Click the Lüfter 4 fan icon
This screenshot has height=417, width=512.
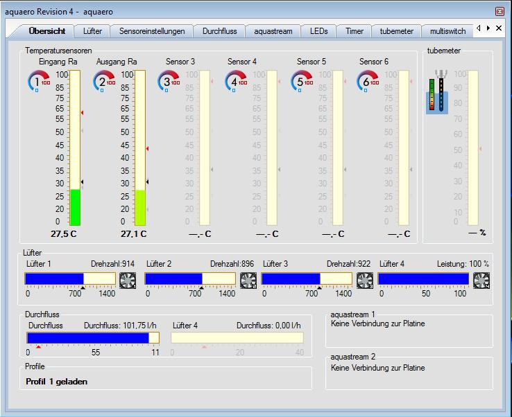[481, 281]
